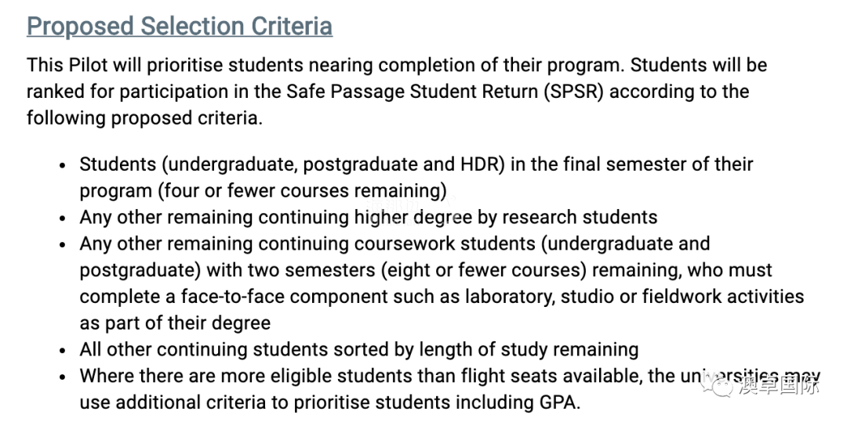Image resolution: width=847 pixels, height=422 pixels.
Task: Click the bullet dot before 'Students (undergraduate'
Action: click(x=64, y=165)
